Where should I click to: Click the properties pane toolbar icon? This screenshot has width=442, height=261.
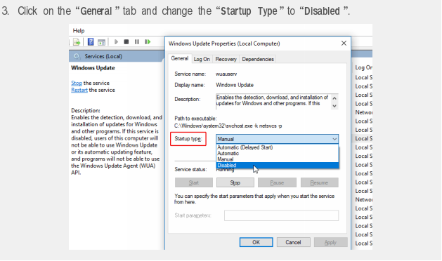tap(101, 42)
